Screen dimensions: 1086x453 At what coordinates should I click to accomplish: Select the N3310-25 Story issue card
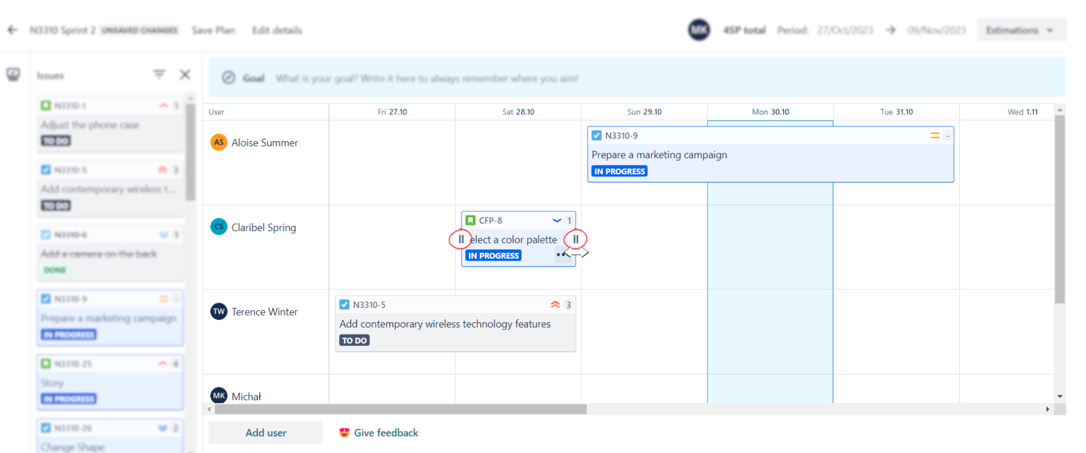tap(110, 382)
